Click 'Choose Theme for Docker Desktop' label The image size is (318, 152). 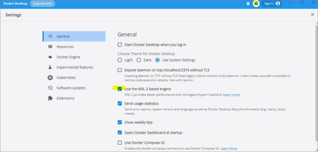pos(146,54)
